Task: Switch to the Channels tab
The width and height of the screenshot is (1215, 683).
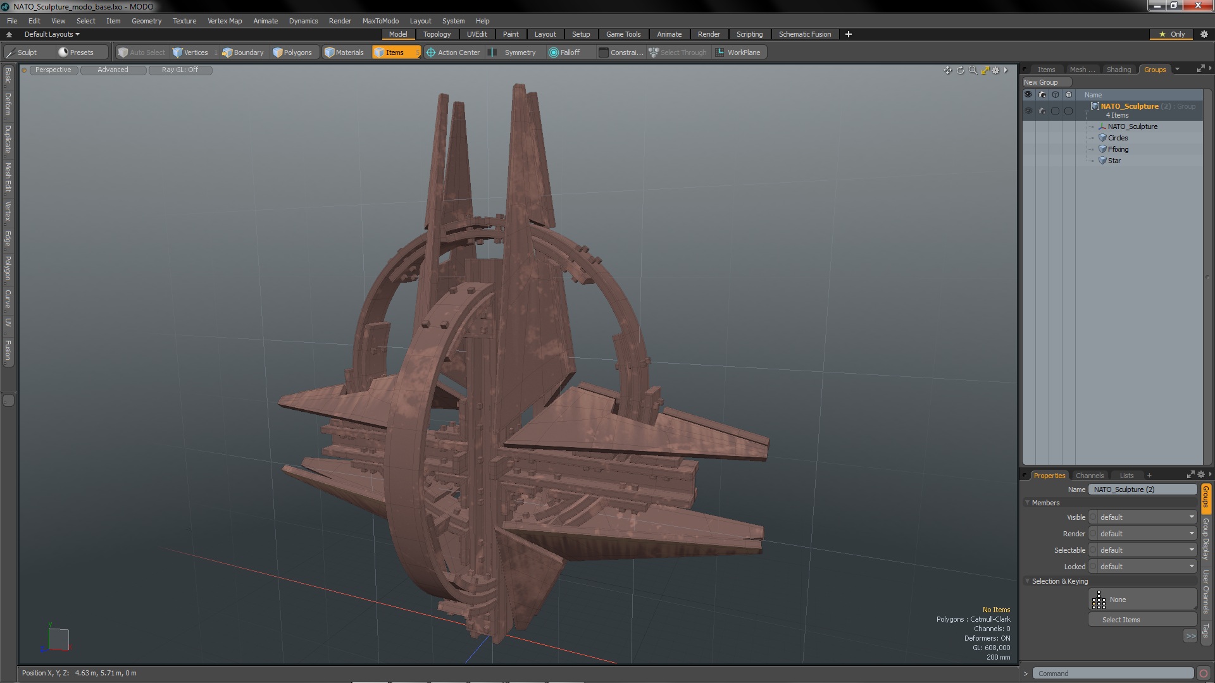Action: 1089,476
